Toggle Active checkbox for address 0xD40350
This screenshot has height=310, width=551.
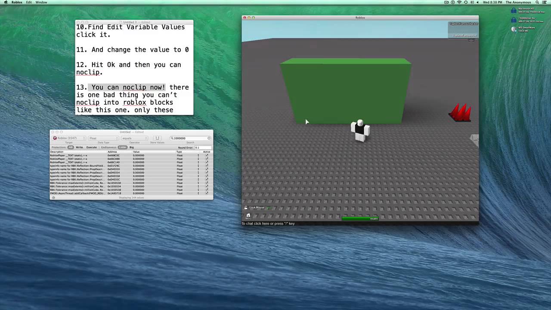point(207,169)
